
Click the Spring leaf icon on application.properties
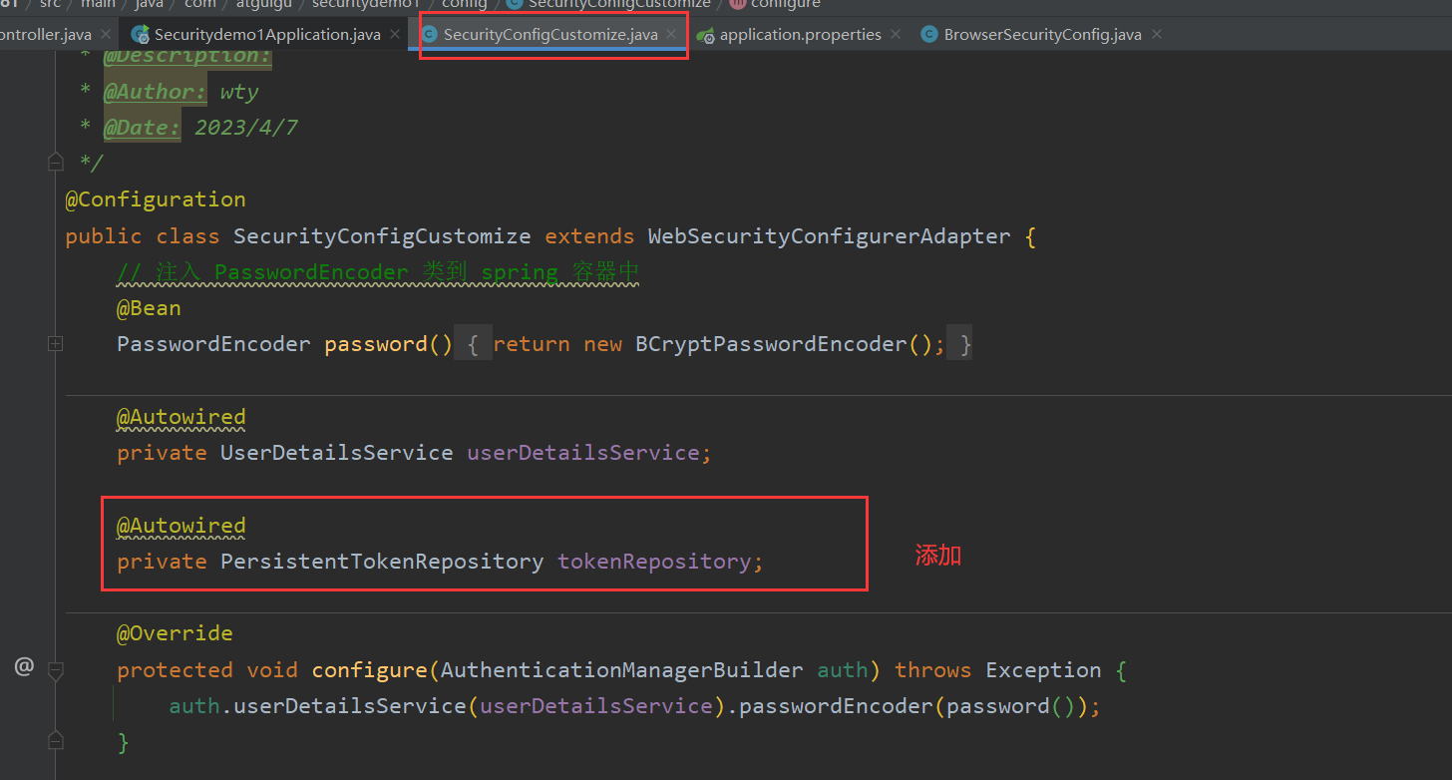(706, 34)
